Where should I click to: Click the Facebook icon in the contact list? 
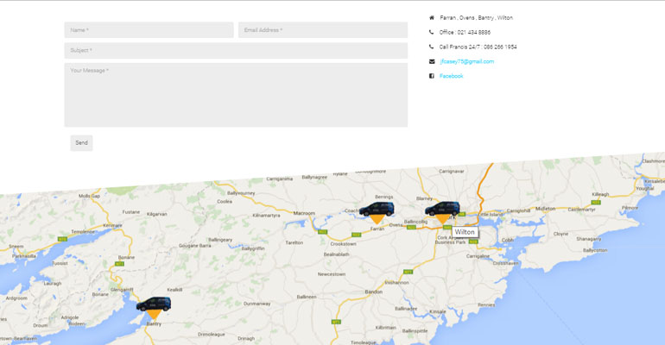pos(432,76)
